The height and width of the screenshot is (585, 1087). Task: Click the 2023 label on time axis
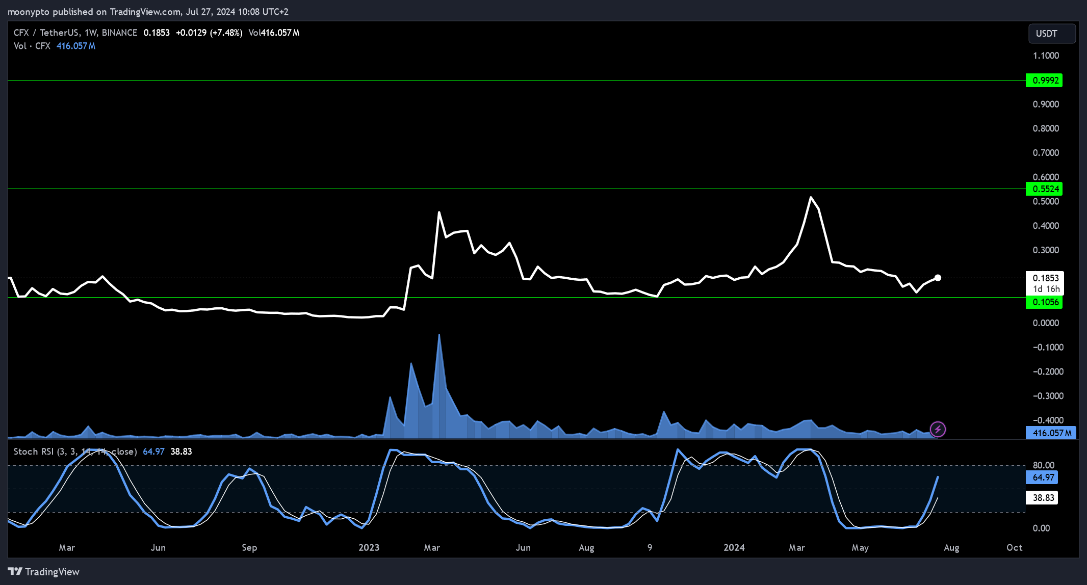point(369,547)
